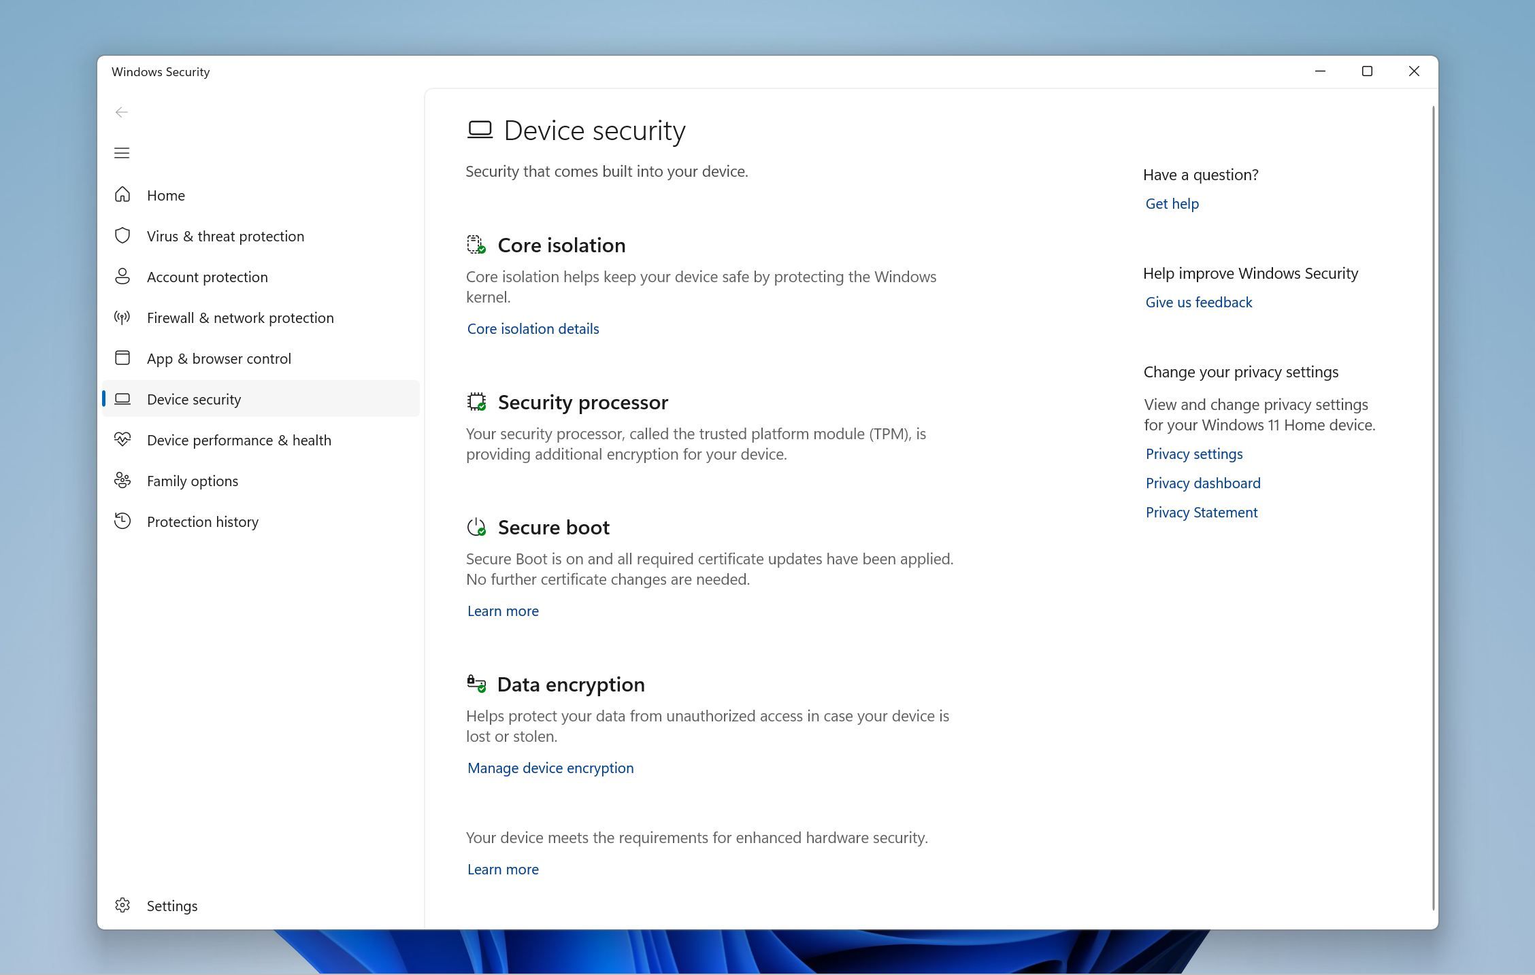
Task: Click the Protection history clock icon
Action: (122, 521)
